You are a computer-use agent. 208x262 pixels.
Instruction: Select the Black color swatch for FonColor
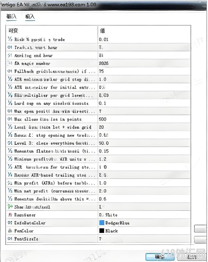[101, 230]
